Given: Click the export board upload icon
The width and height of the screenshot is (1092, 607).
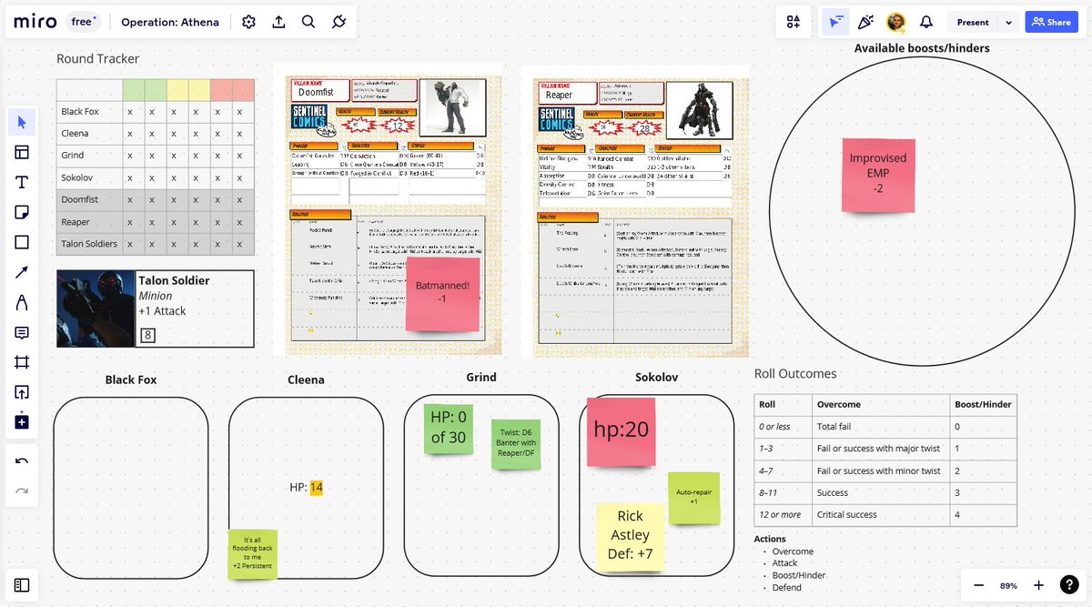Looking at the screenshot, I should (x=279, y=22).
